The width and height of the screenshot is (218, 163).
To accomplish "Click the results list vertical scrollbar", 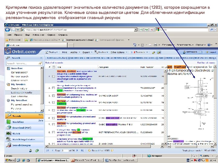I will [x=165, y=107].
